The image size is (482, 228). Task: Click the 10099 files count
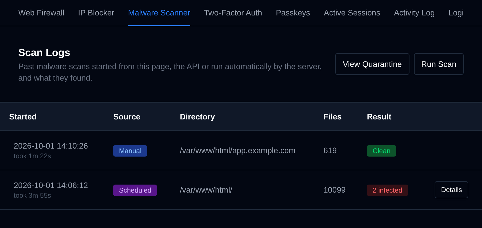334,190
